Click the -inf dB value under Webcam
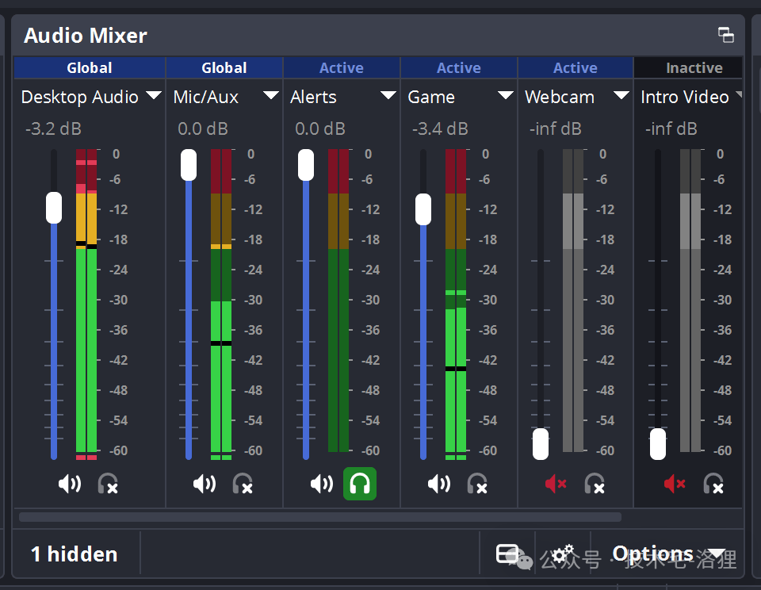Screen dimensions: 761x590 [x=555, y=128]
